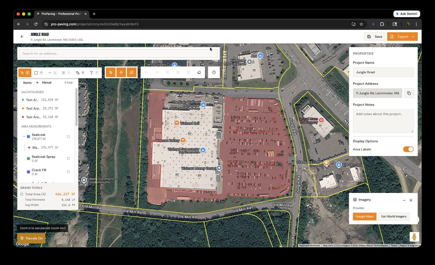Click the Crack Fill purple color swatch
Screen dimensions: 435x265
coord(28,172)
